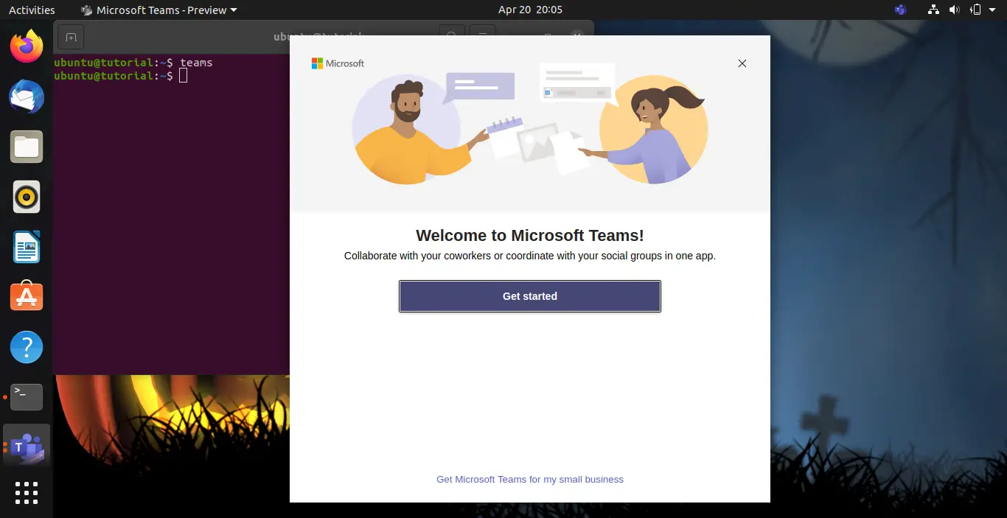1007x518 pixels.
Task: Switch to Terminal via dock icon
Action: click(27, 396)
